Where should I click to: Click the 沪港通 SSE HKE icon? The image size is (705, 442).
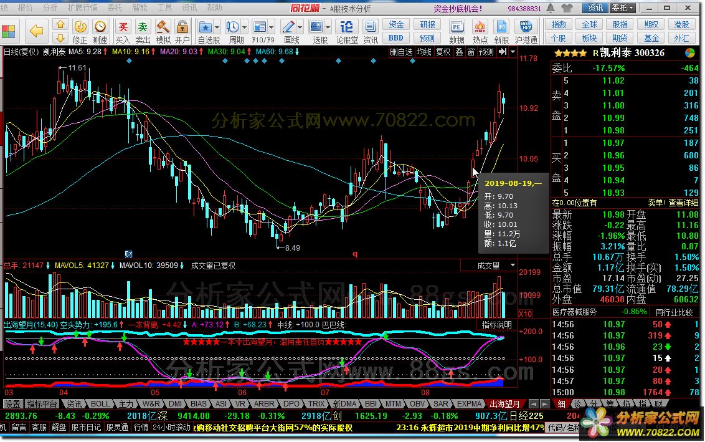coord(526,31)
